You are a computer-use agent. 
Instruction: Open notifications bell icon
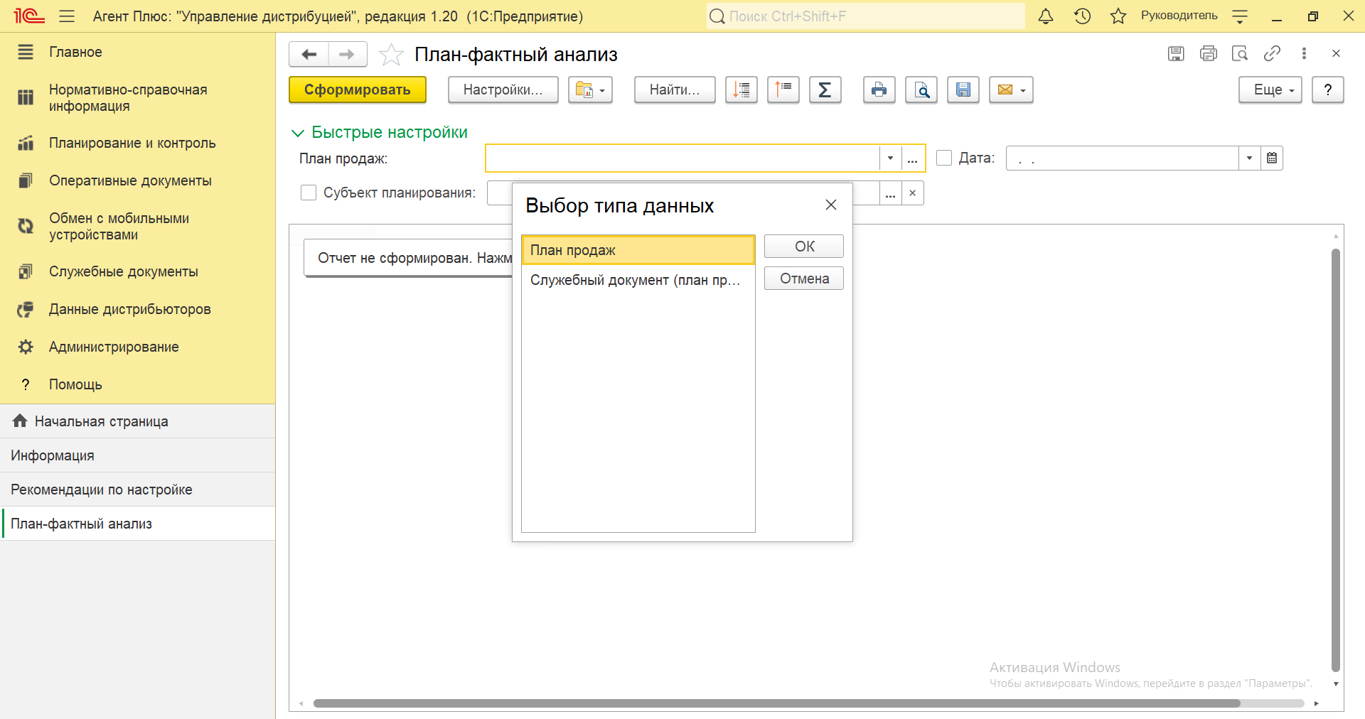1045,16
